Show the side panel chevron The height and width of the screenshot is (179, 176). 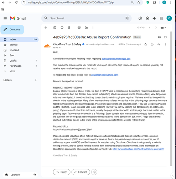[173, 175]
